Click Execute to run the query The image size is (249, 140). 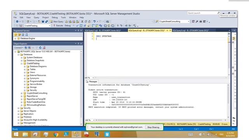coord(58,26)
